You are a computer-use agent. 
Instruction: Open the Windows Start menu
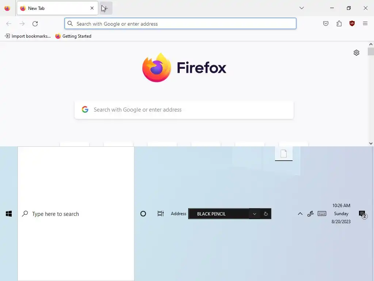click(x=9, y=214)
